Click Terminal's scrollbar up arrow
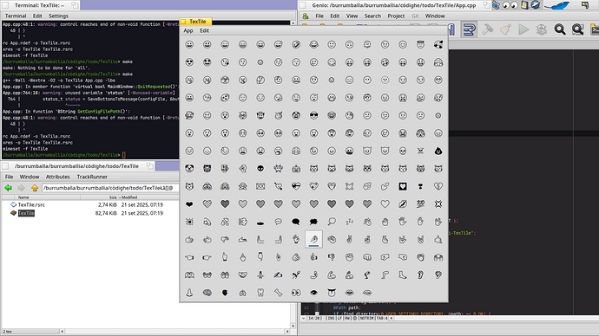This screenshot has width=599, height=336. pos(293,23)
